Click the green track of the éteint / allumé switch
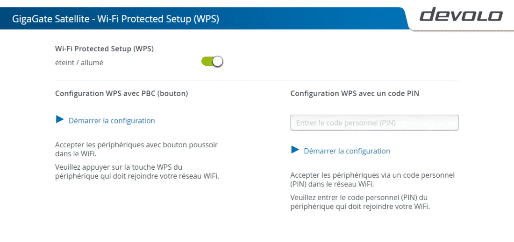Image resolution: width=514 pixels, height=242 pixels. (207, 62)
